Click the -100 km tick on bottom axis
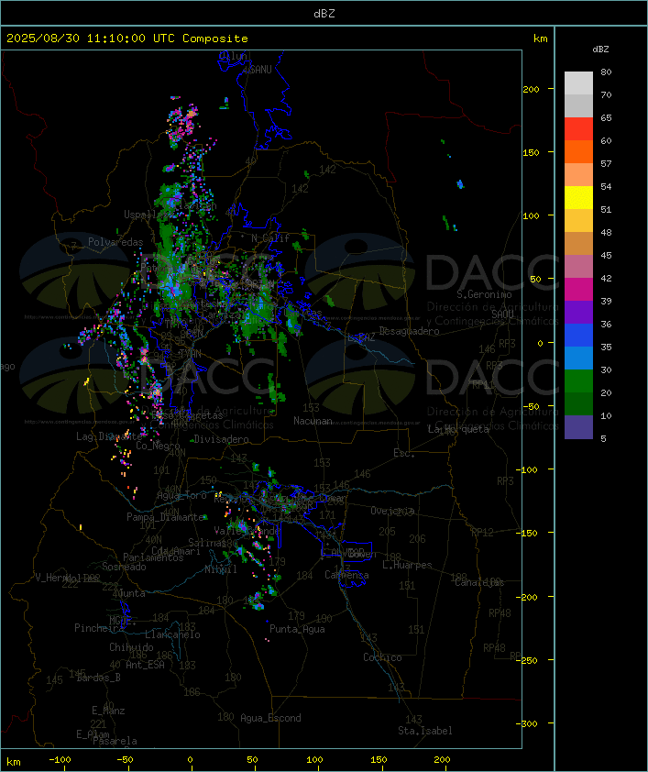 coord(60,760)
